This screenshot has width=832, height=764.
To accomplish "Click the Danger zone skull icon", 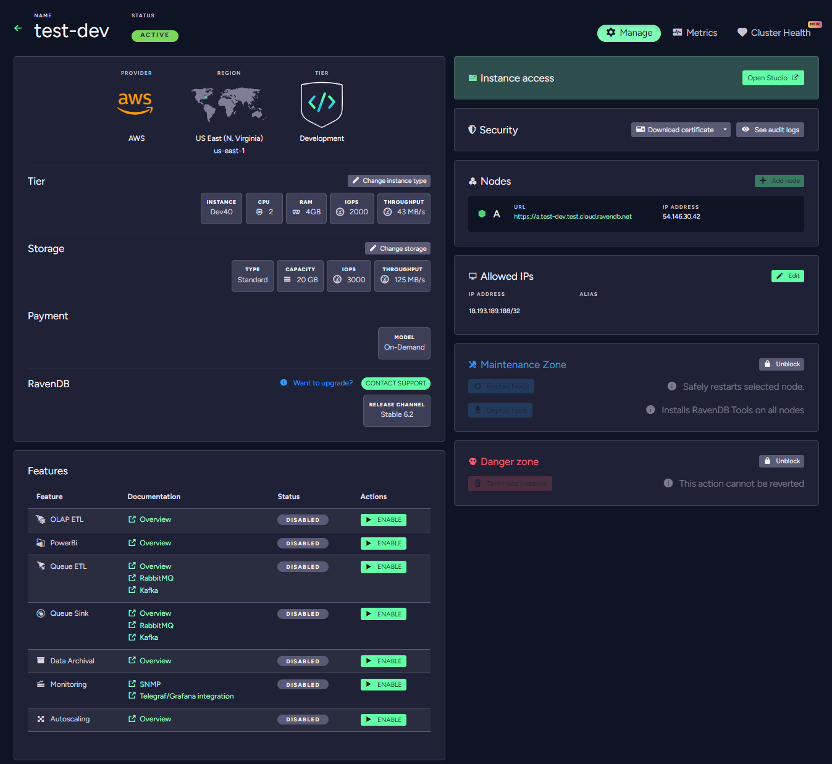I will [473, 461].
